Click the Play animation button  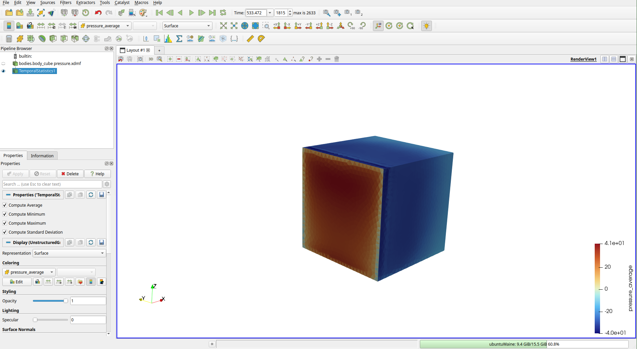click(x=191, y=13)
